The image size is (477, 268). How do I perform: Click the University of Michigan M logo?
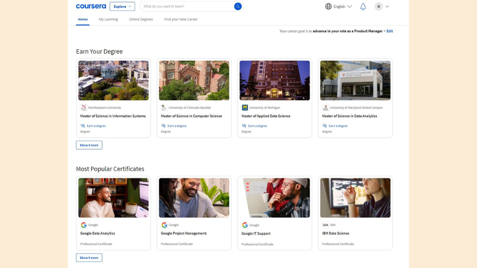point(244,108)
